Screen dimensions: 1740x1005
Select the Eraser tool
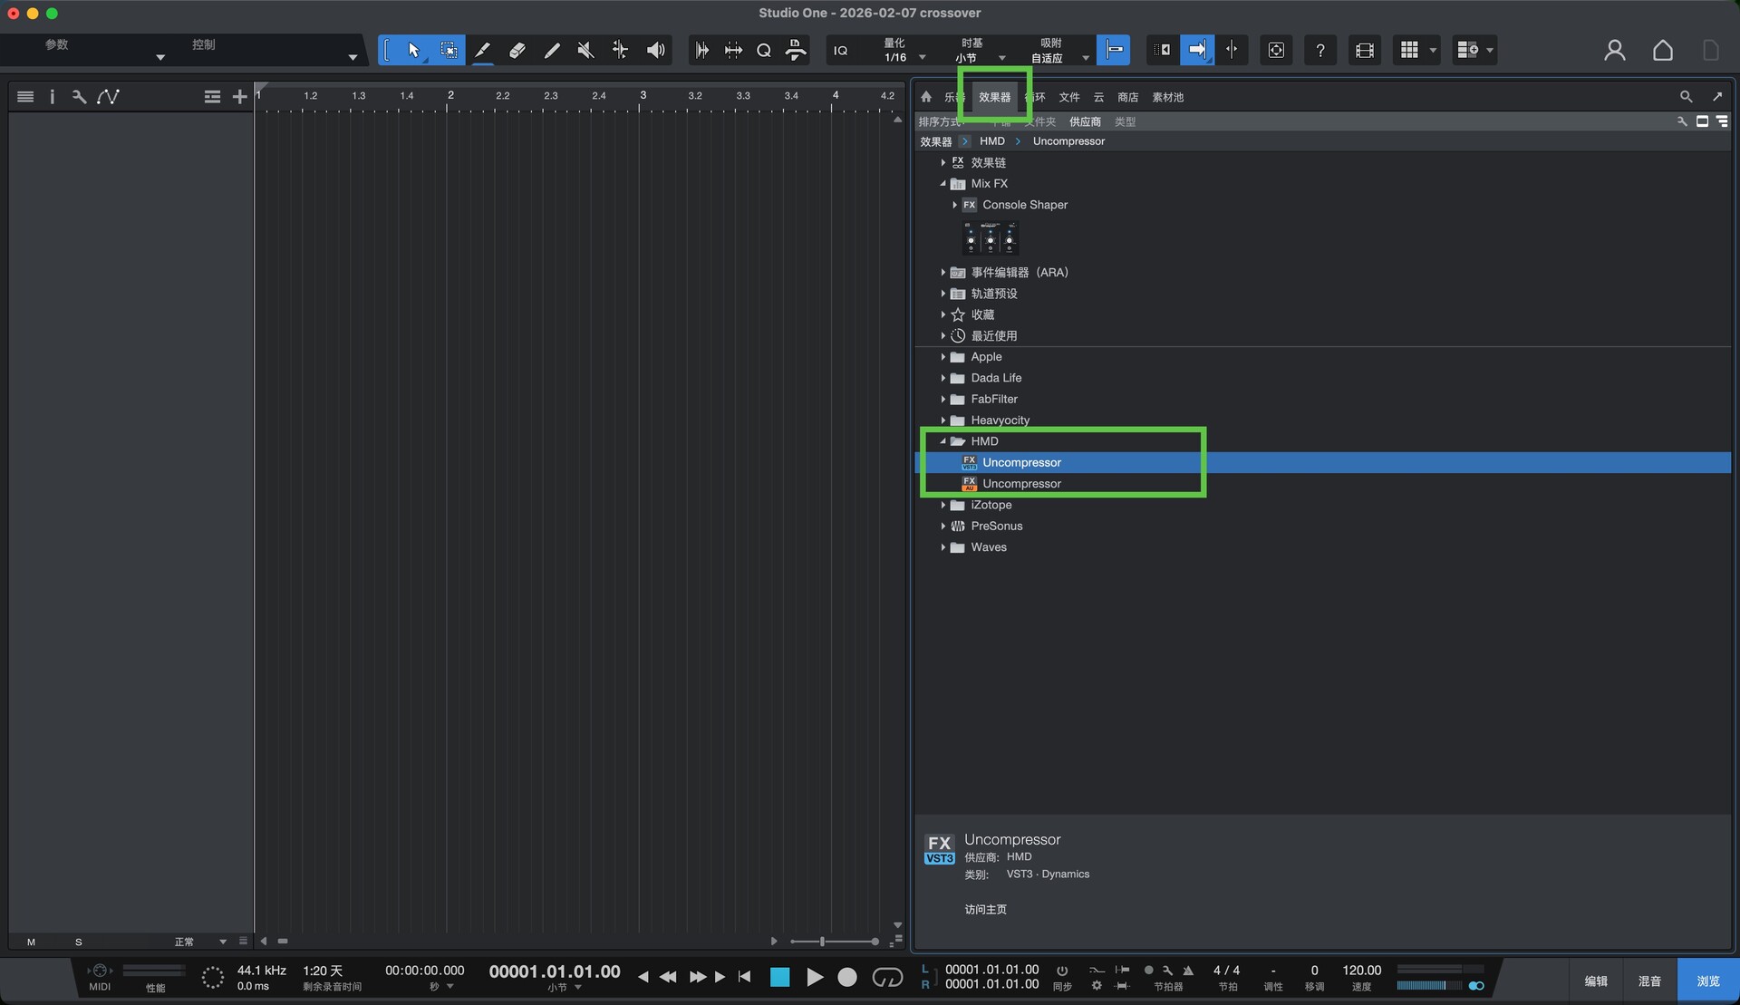click(x=517, y=51)
